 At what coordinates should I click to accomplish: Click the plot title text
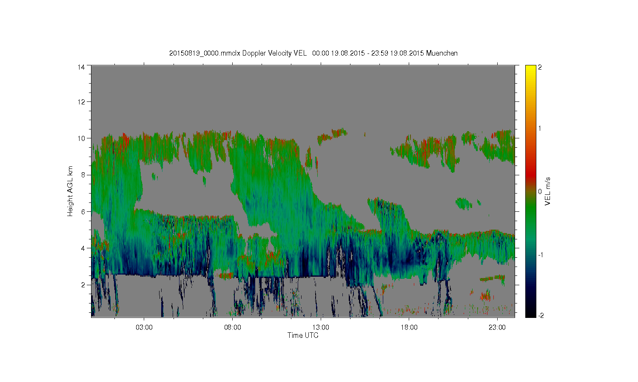click(313, 53)
